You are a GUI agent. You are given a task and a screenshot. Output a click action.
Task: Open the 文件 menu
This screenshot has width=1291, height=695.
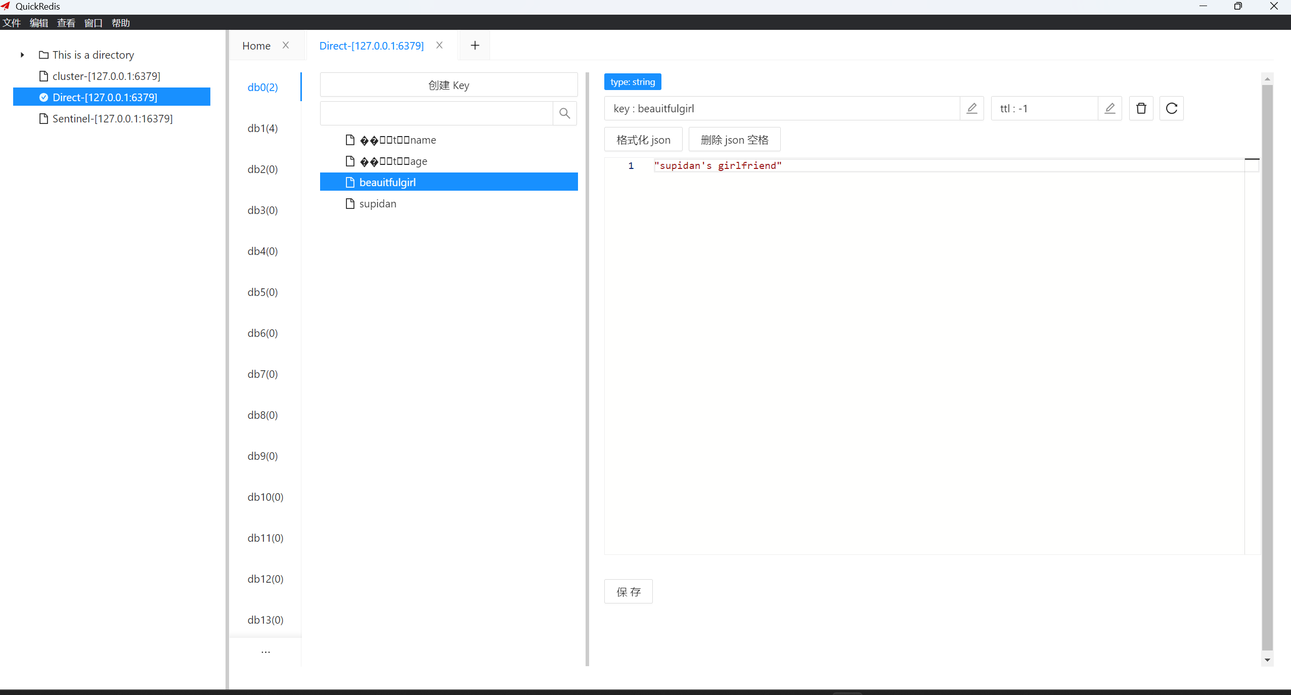click(11, 23)
